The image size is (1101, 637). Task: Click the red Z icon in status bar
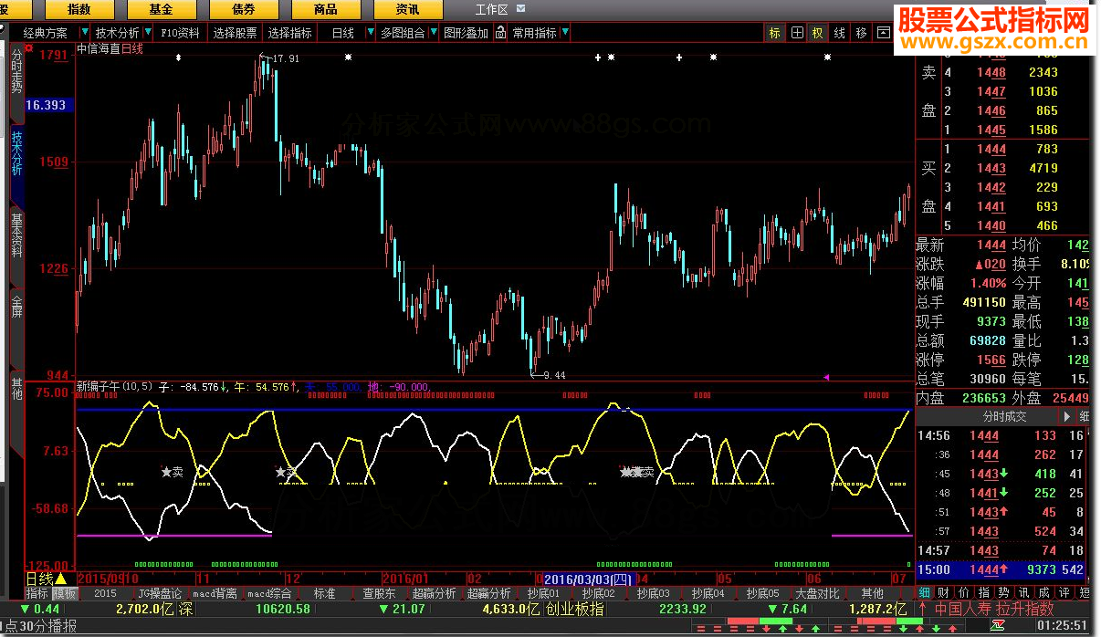[x=998, y=625]
